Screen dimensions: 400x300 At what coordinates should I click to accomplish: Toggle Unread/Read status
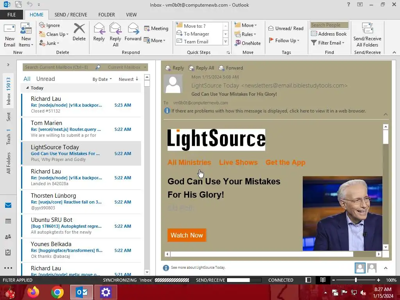click(286, 28)
